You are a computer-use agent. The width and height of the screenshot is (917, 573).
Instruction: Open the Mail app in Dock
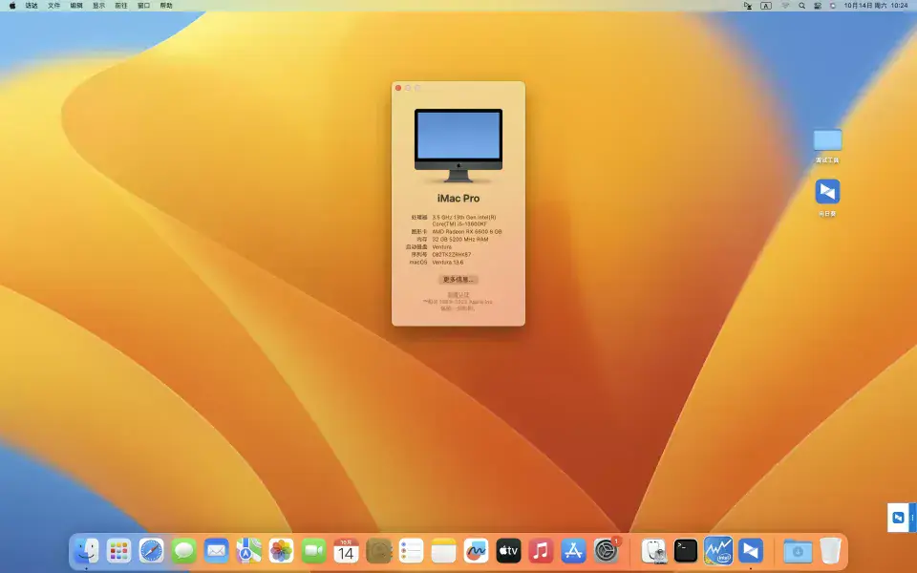[217, 551]
